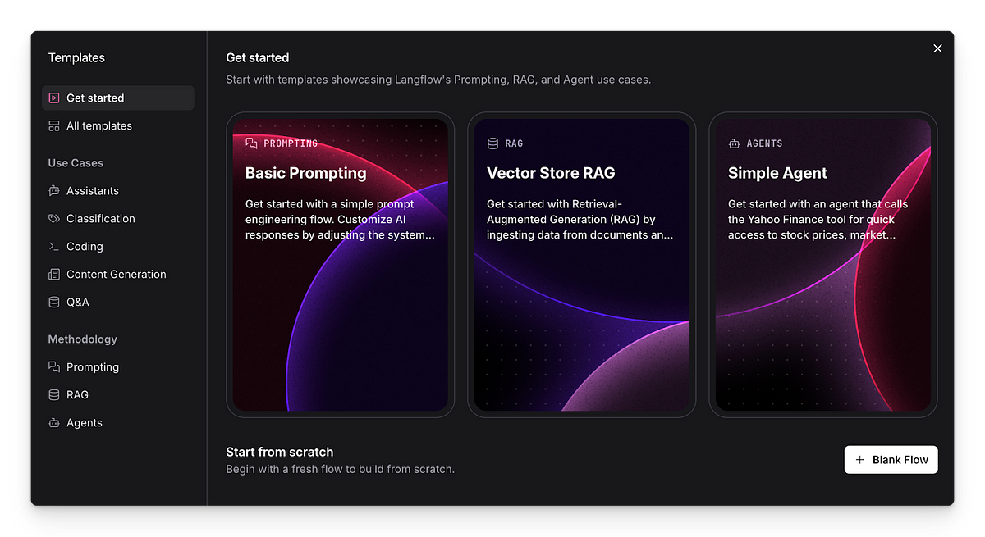Click the Assistants robot icon
Screen dimensions: 985x537
[54, 191]
